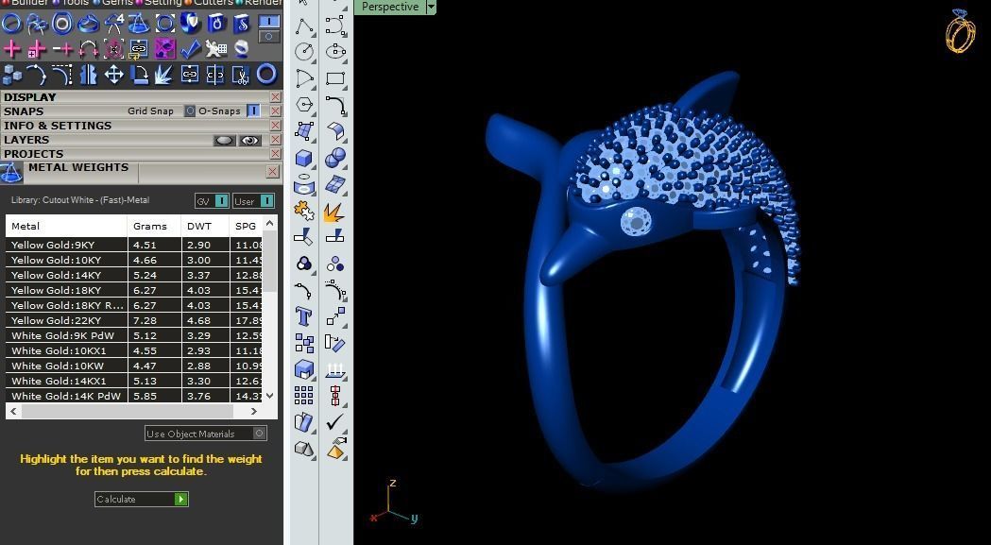991x545 pixels.
Task: Click the Explode tool icon
Action: click(x=335, y=212)
